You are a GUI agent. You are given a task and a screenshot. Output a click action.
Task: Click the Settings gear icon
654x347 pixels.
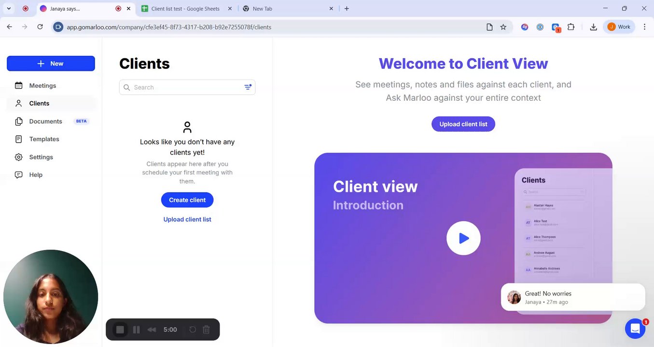click(19, 157)
